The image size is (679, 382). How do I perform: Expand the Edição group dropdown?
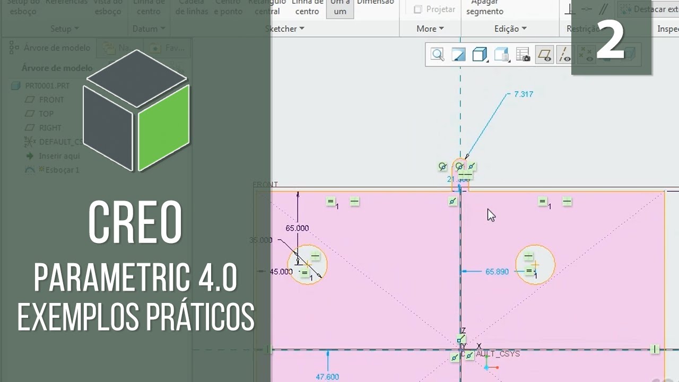(x=510, y=29)
